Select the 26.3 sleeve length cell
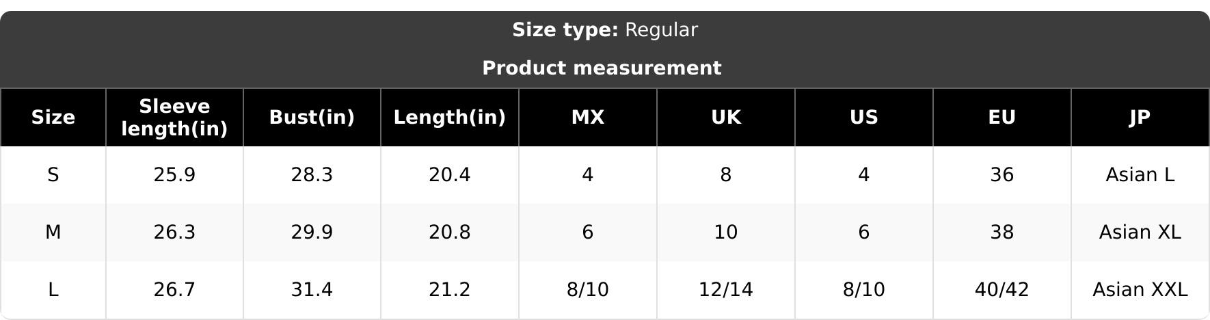This screenshot has height=320, width=1210. [174, 232]
